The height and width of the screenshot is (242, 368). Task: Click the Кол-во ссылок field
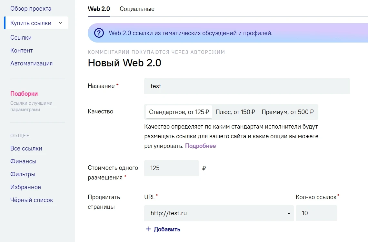coord(316,213)
